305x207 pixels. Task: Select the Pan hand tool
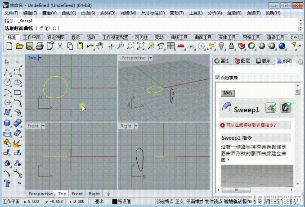point(100,46)
